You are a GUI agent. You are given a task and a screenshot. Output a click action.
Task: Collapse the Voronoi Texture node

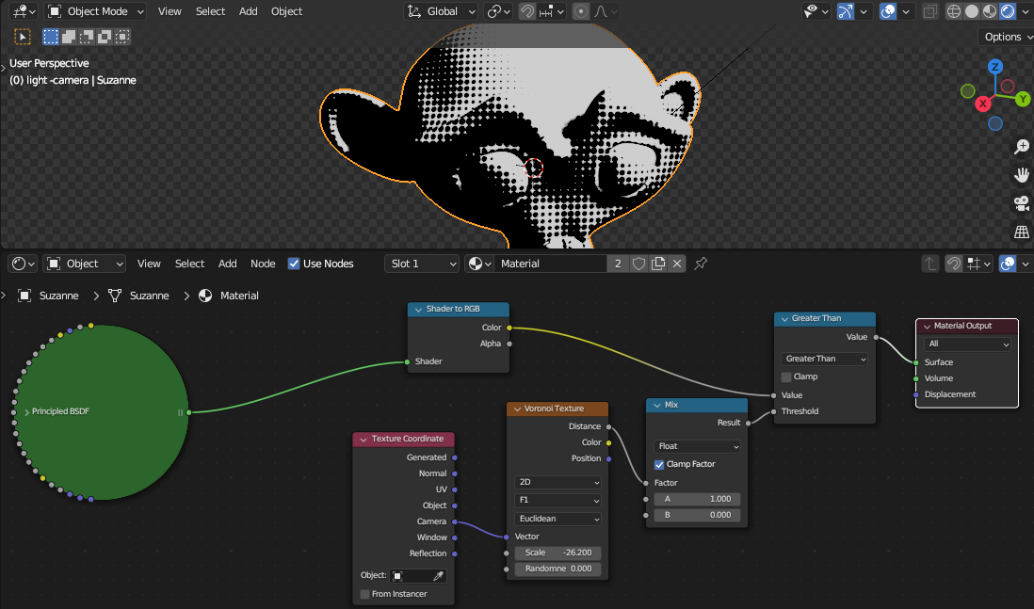(x=517, y=409)
